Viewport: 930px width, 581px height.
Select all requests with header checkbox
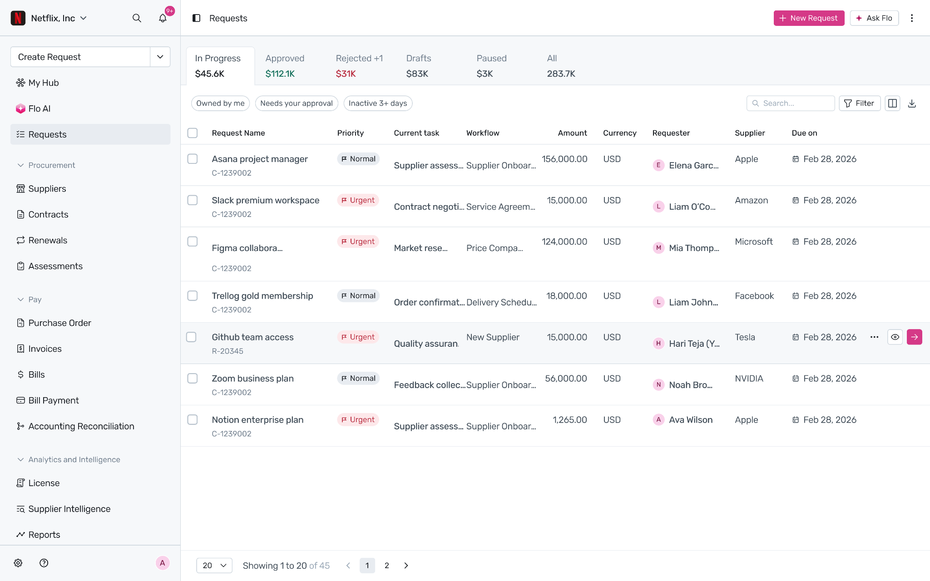193,133
